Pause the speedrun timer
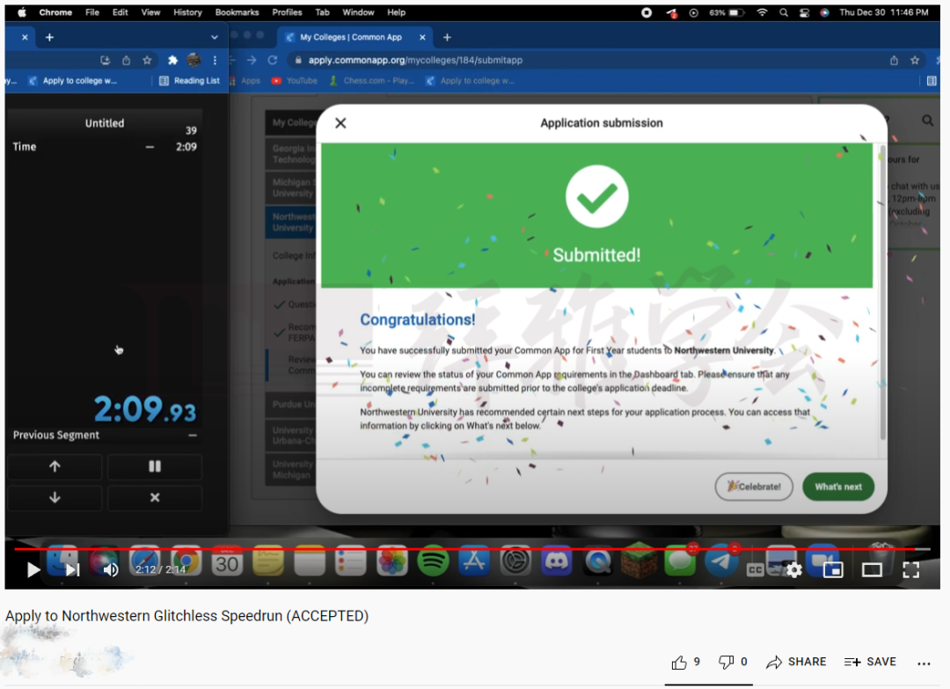Viewport: 950px width, 689px height. tap(155, 466)
